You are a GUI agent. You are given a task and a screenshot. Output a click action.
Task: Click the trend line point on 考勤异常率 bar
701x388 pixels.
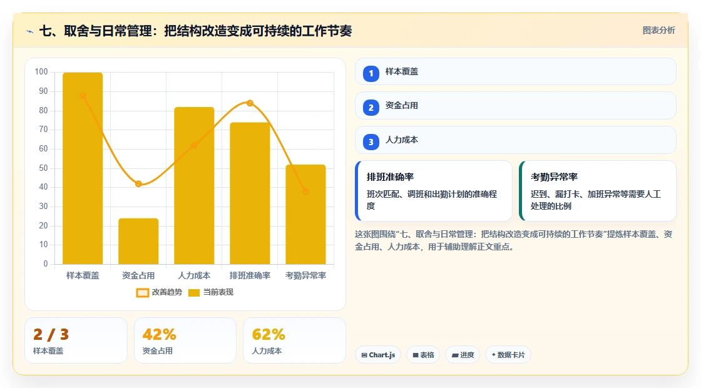tap(306, 191)
